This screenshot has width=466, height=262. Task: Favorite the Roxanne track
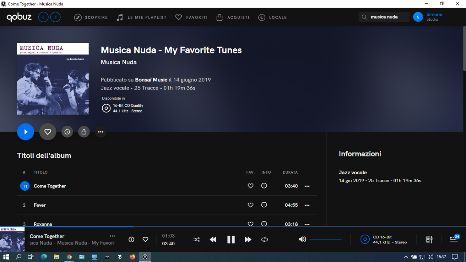point(250,224)
